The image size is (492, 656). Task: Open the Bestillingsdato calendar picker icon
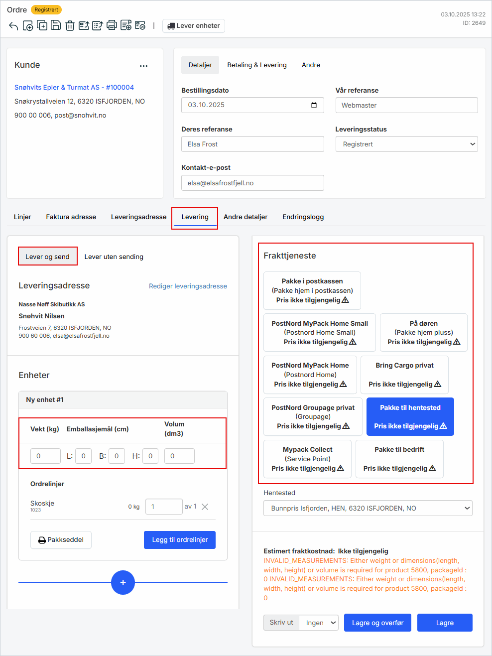pyautogui.click(x=314, y=105)
